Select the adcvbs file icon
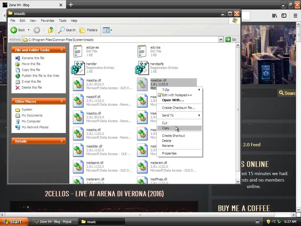The width and height of the screenshot is (301, 226). [x=142, y=51]
